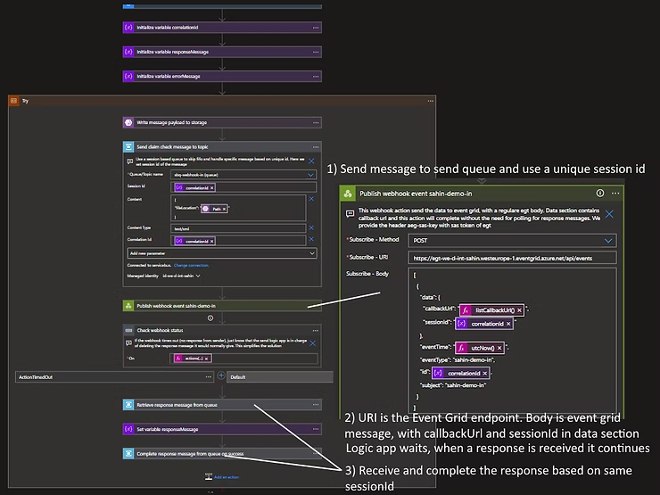This screenshot has width=660, height=495.
Task: Remove the Path token from Content
Action: point(226,208)
